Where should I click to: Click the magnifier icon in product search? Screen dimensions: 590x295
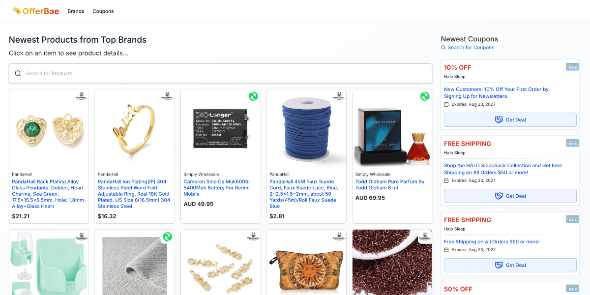tap(18, 73)
